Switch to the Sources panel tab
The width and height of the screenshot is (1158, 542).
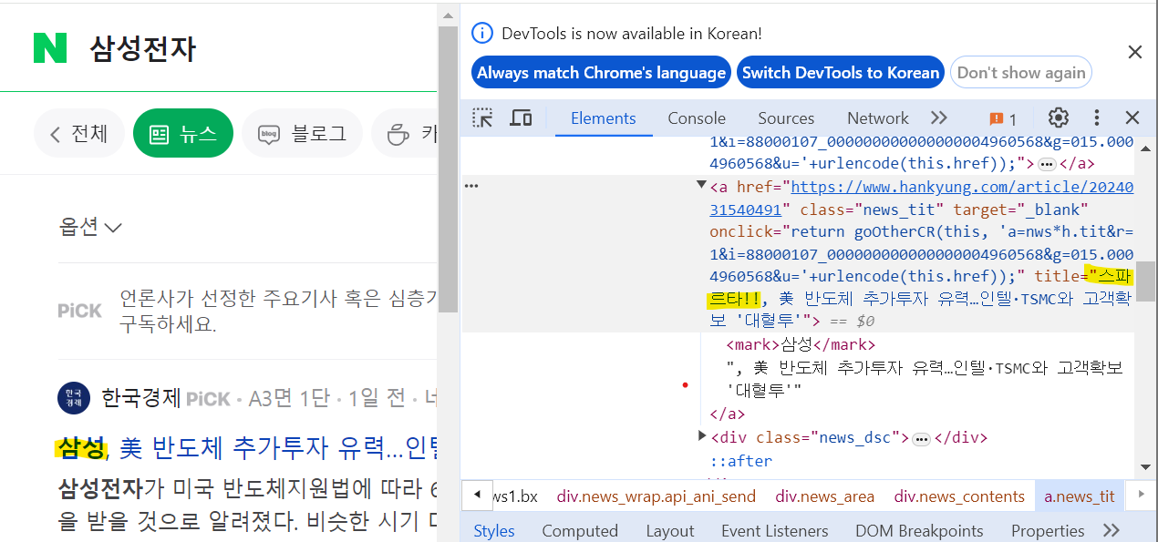point(786,118)
